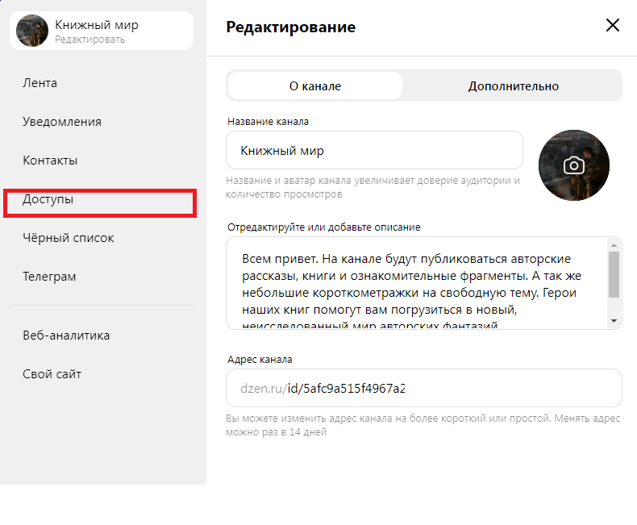Select the Телеграм menu item
Screen dimensions: 637x525
49,277
